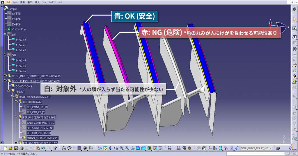The height and width of the screenshot is (156, 298).
Task: Open the ヘルプ menu
Action: pos(60,2)
